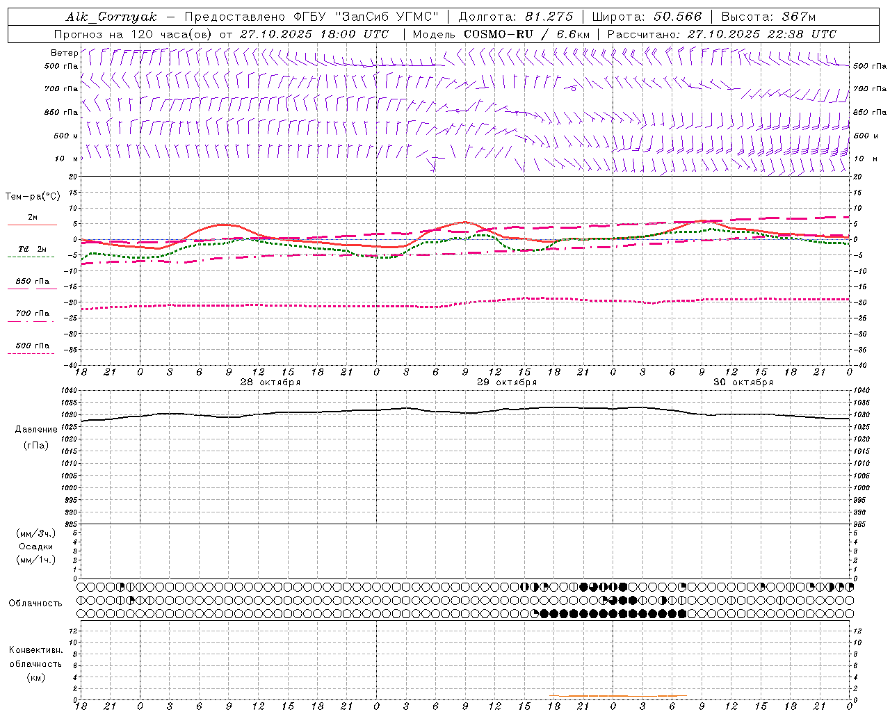Click the "(мм/3ч.)" precipitation unit label

pyautogui.click(x=36, y=533)
